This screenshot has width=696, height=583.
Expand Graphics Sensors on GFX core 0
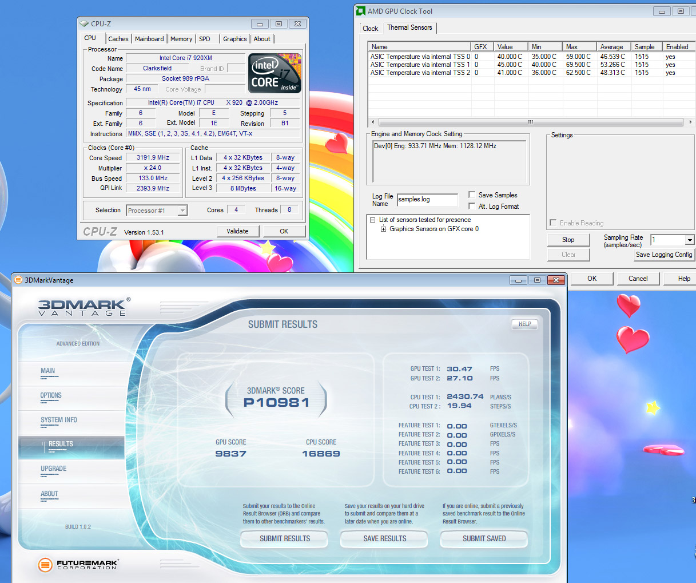pyautogui.click(x=384, y=229)
